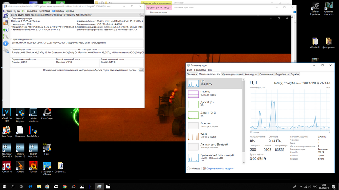
Task: Click MediaInfo export icon with green arrow
Action: tap(6, 30)
